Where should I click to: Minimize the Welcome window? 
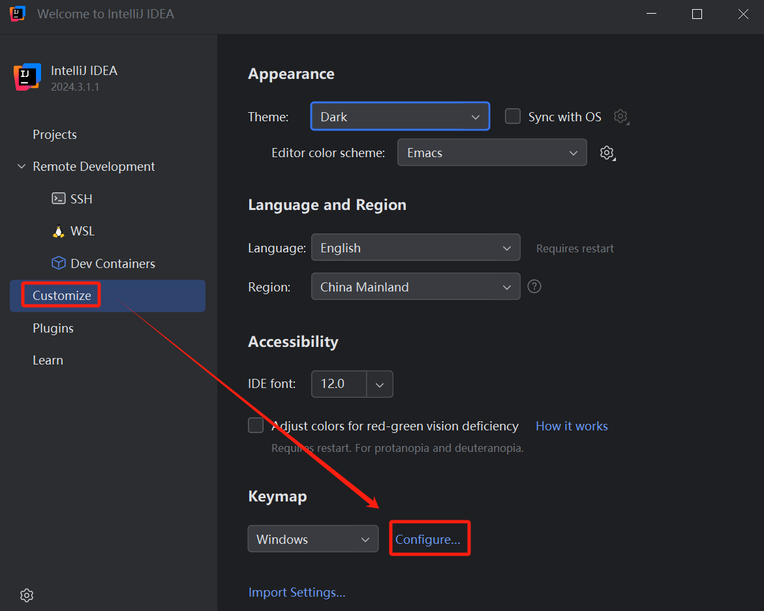[651, 14]
